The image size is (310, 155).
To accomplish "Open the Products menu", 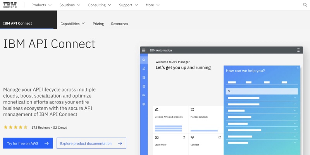I will [x=41, y=5].
